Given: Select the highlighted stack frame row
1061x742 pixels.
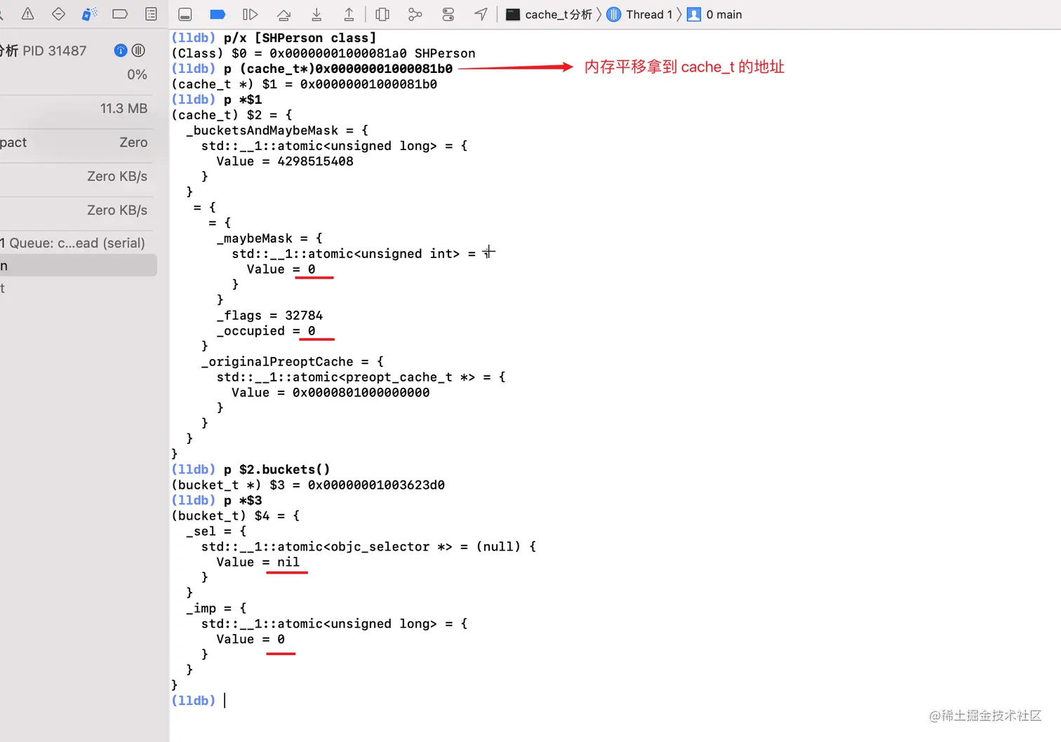Looking at the screenshot, I should coord(77,266).
